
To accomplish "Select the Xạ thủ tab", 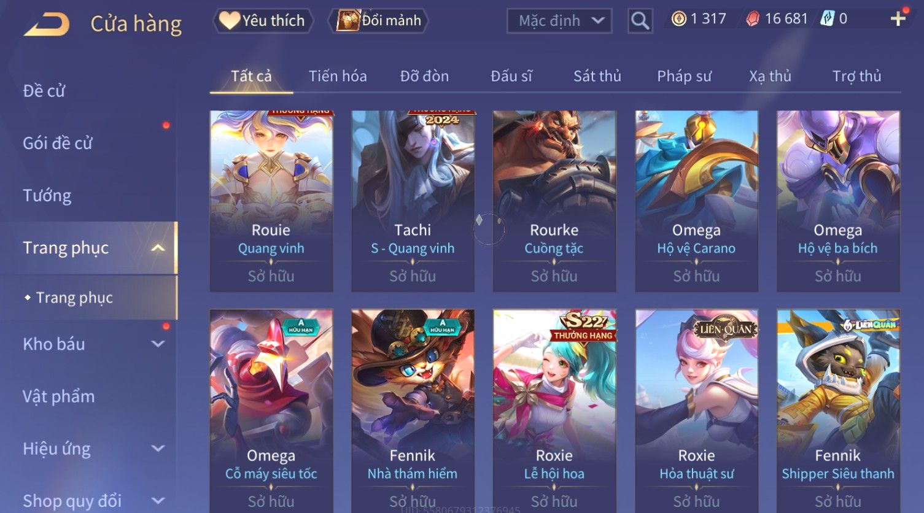I will [770, 76].
